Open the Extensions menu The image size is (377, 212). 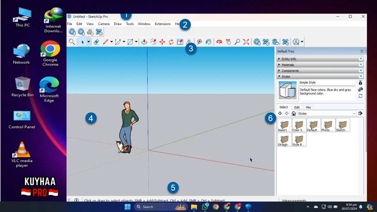(x=163, y=24)
